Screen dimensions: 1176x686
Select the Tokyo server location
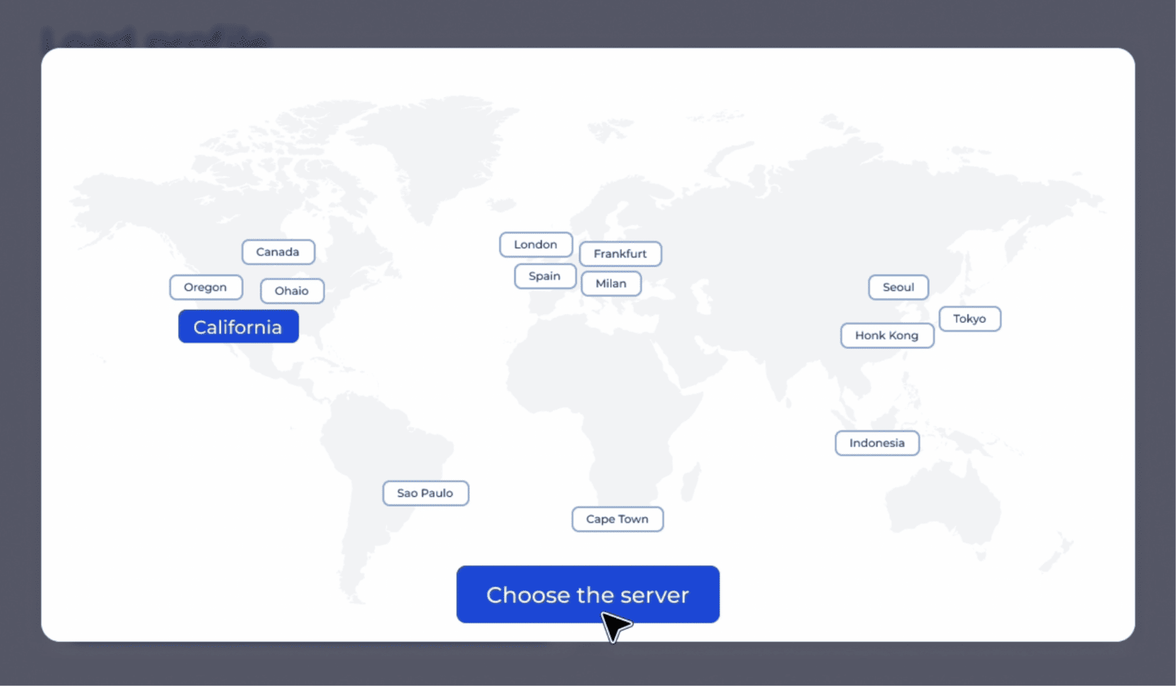pos(971,318)
